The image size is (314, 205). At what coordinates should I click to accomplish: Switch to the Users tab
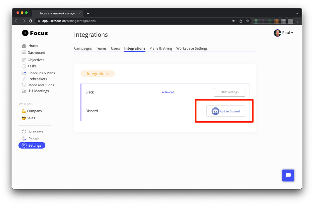coord(115,48)
